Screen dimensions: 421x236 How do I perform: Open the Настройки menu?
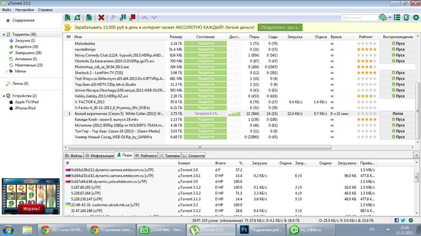pos(24,10)
